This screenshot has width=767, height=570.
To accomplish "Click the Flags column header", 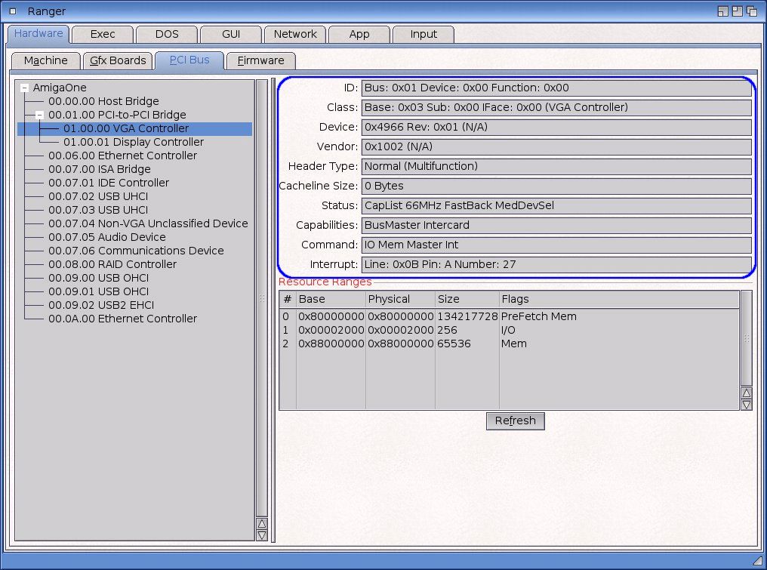I will [x=619, y=300].
